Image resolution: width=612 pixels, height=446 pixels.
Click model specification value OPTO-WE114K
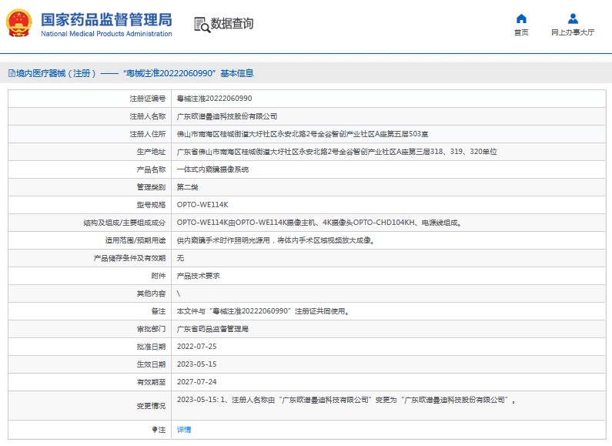[x=202, y=205]
